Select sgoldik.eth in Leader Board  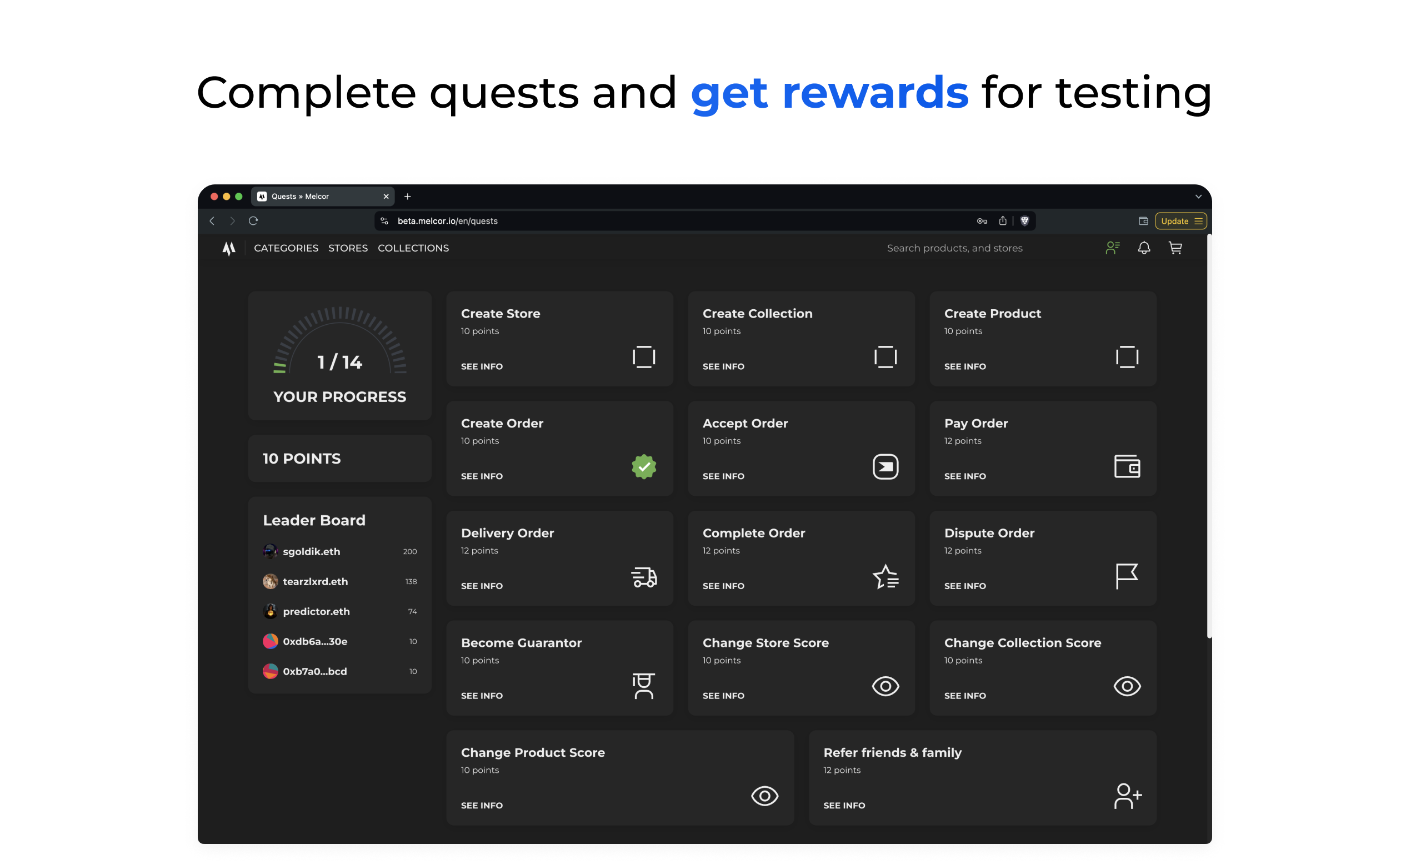pos(311,551)
